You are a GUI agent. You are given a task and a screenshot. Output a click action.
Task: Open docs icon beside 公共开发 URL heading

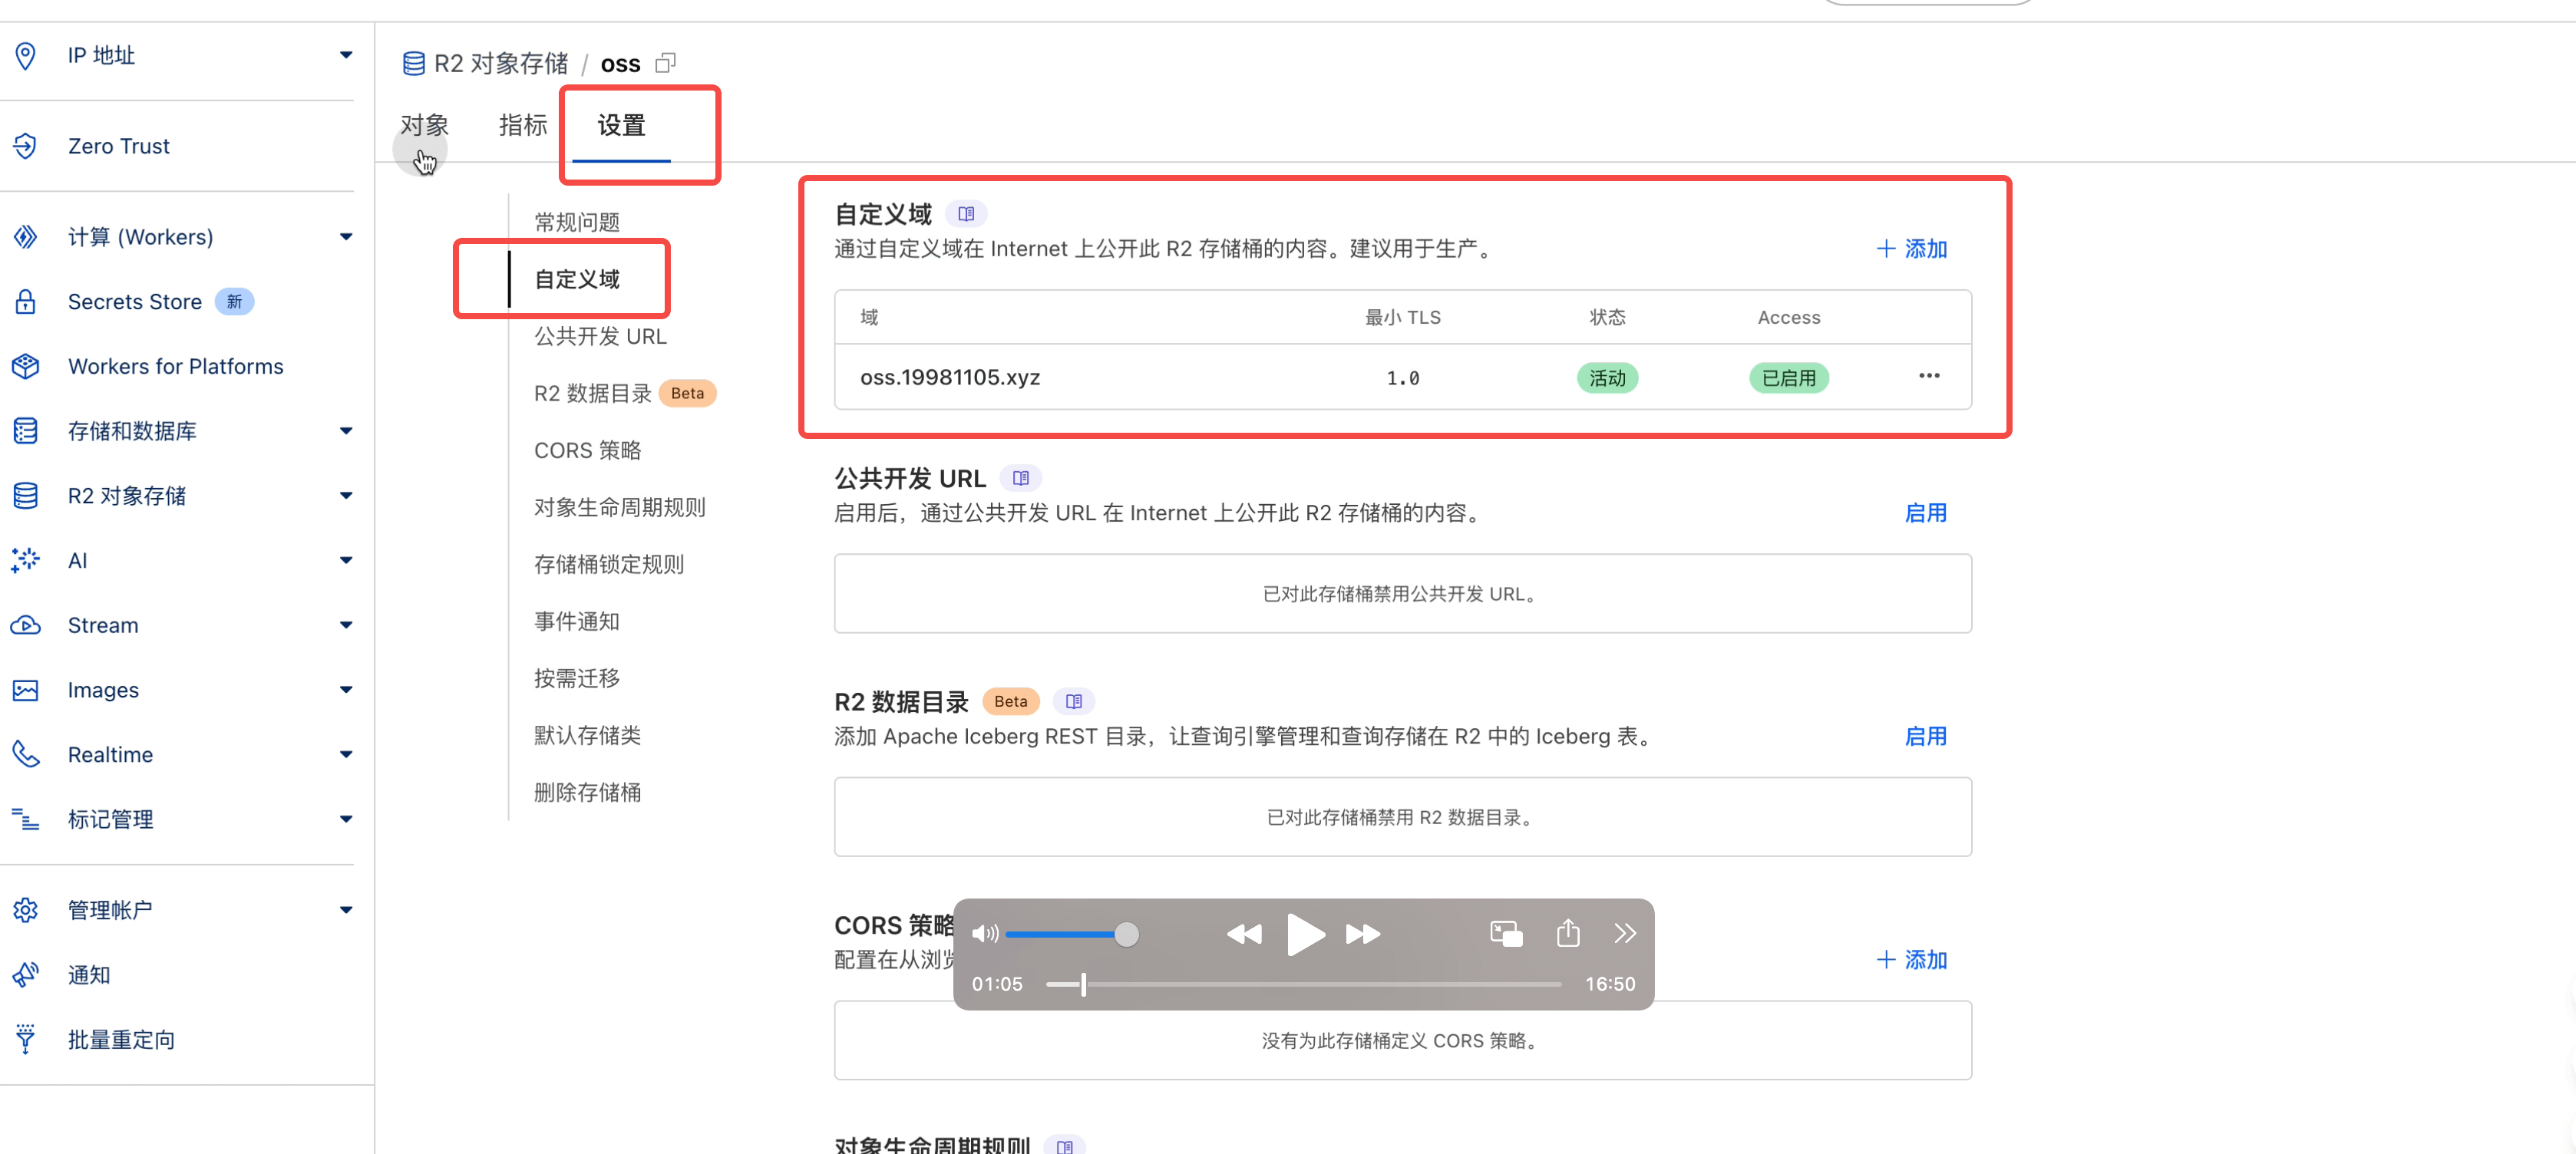pyautogui.click(x=1021, y=478)
